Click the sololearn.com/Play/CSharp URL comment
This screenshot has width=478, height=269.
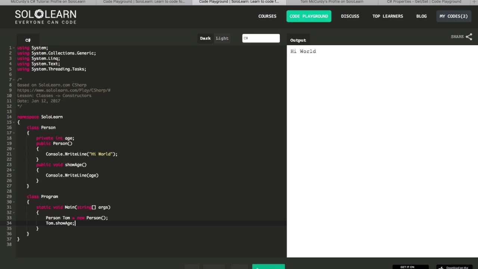[64, 90]
